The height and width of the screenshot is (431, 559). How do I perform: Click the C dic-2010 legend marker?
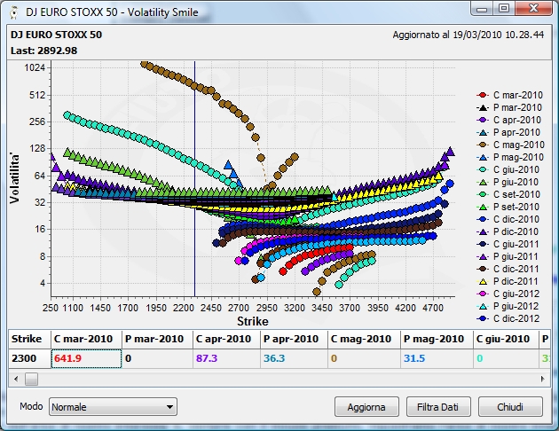coord(483,219)
